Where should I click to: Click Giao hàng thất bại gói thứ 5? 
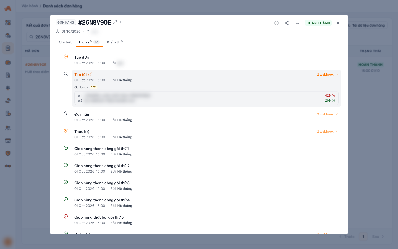point(99,217)
